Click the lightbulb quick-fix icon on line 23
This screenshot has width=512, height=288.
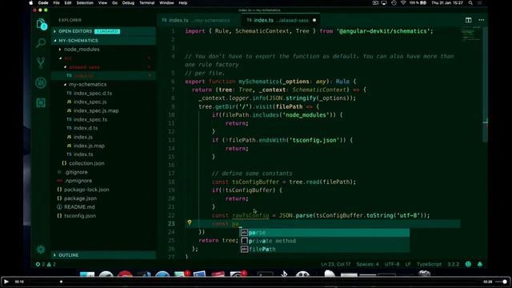coord(190,223)
